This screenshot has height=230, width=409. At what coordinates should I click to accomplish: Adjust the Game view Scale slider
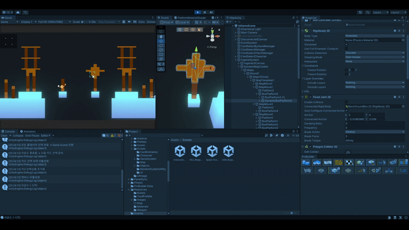coord(84,22)
